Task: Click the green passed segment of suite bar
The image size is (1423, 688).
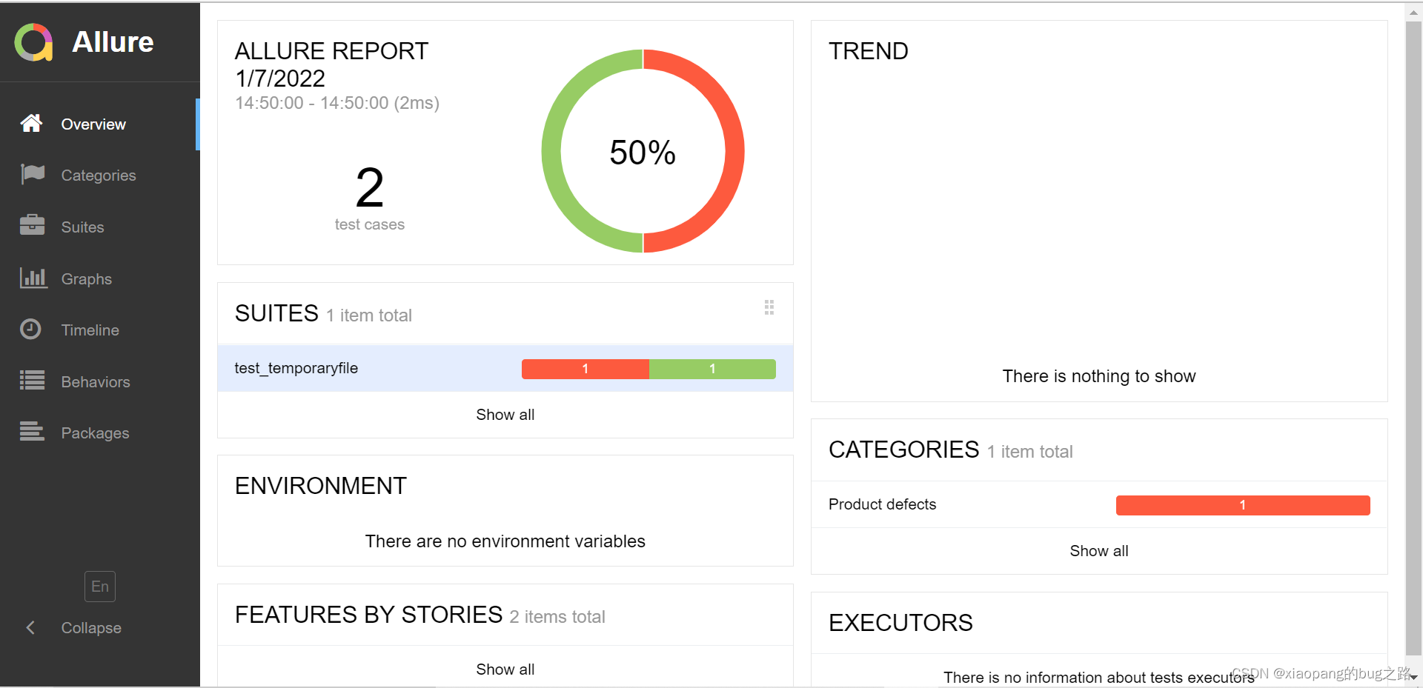Action: [x=712, y=369]
